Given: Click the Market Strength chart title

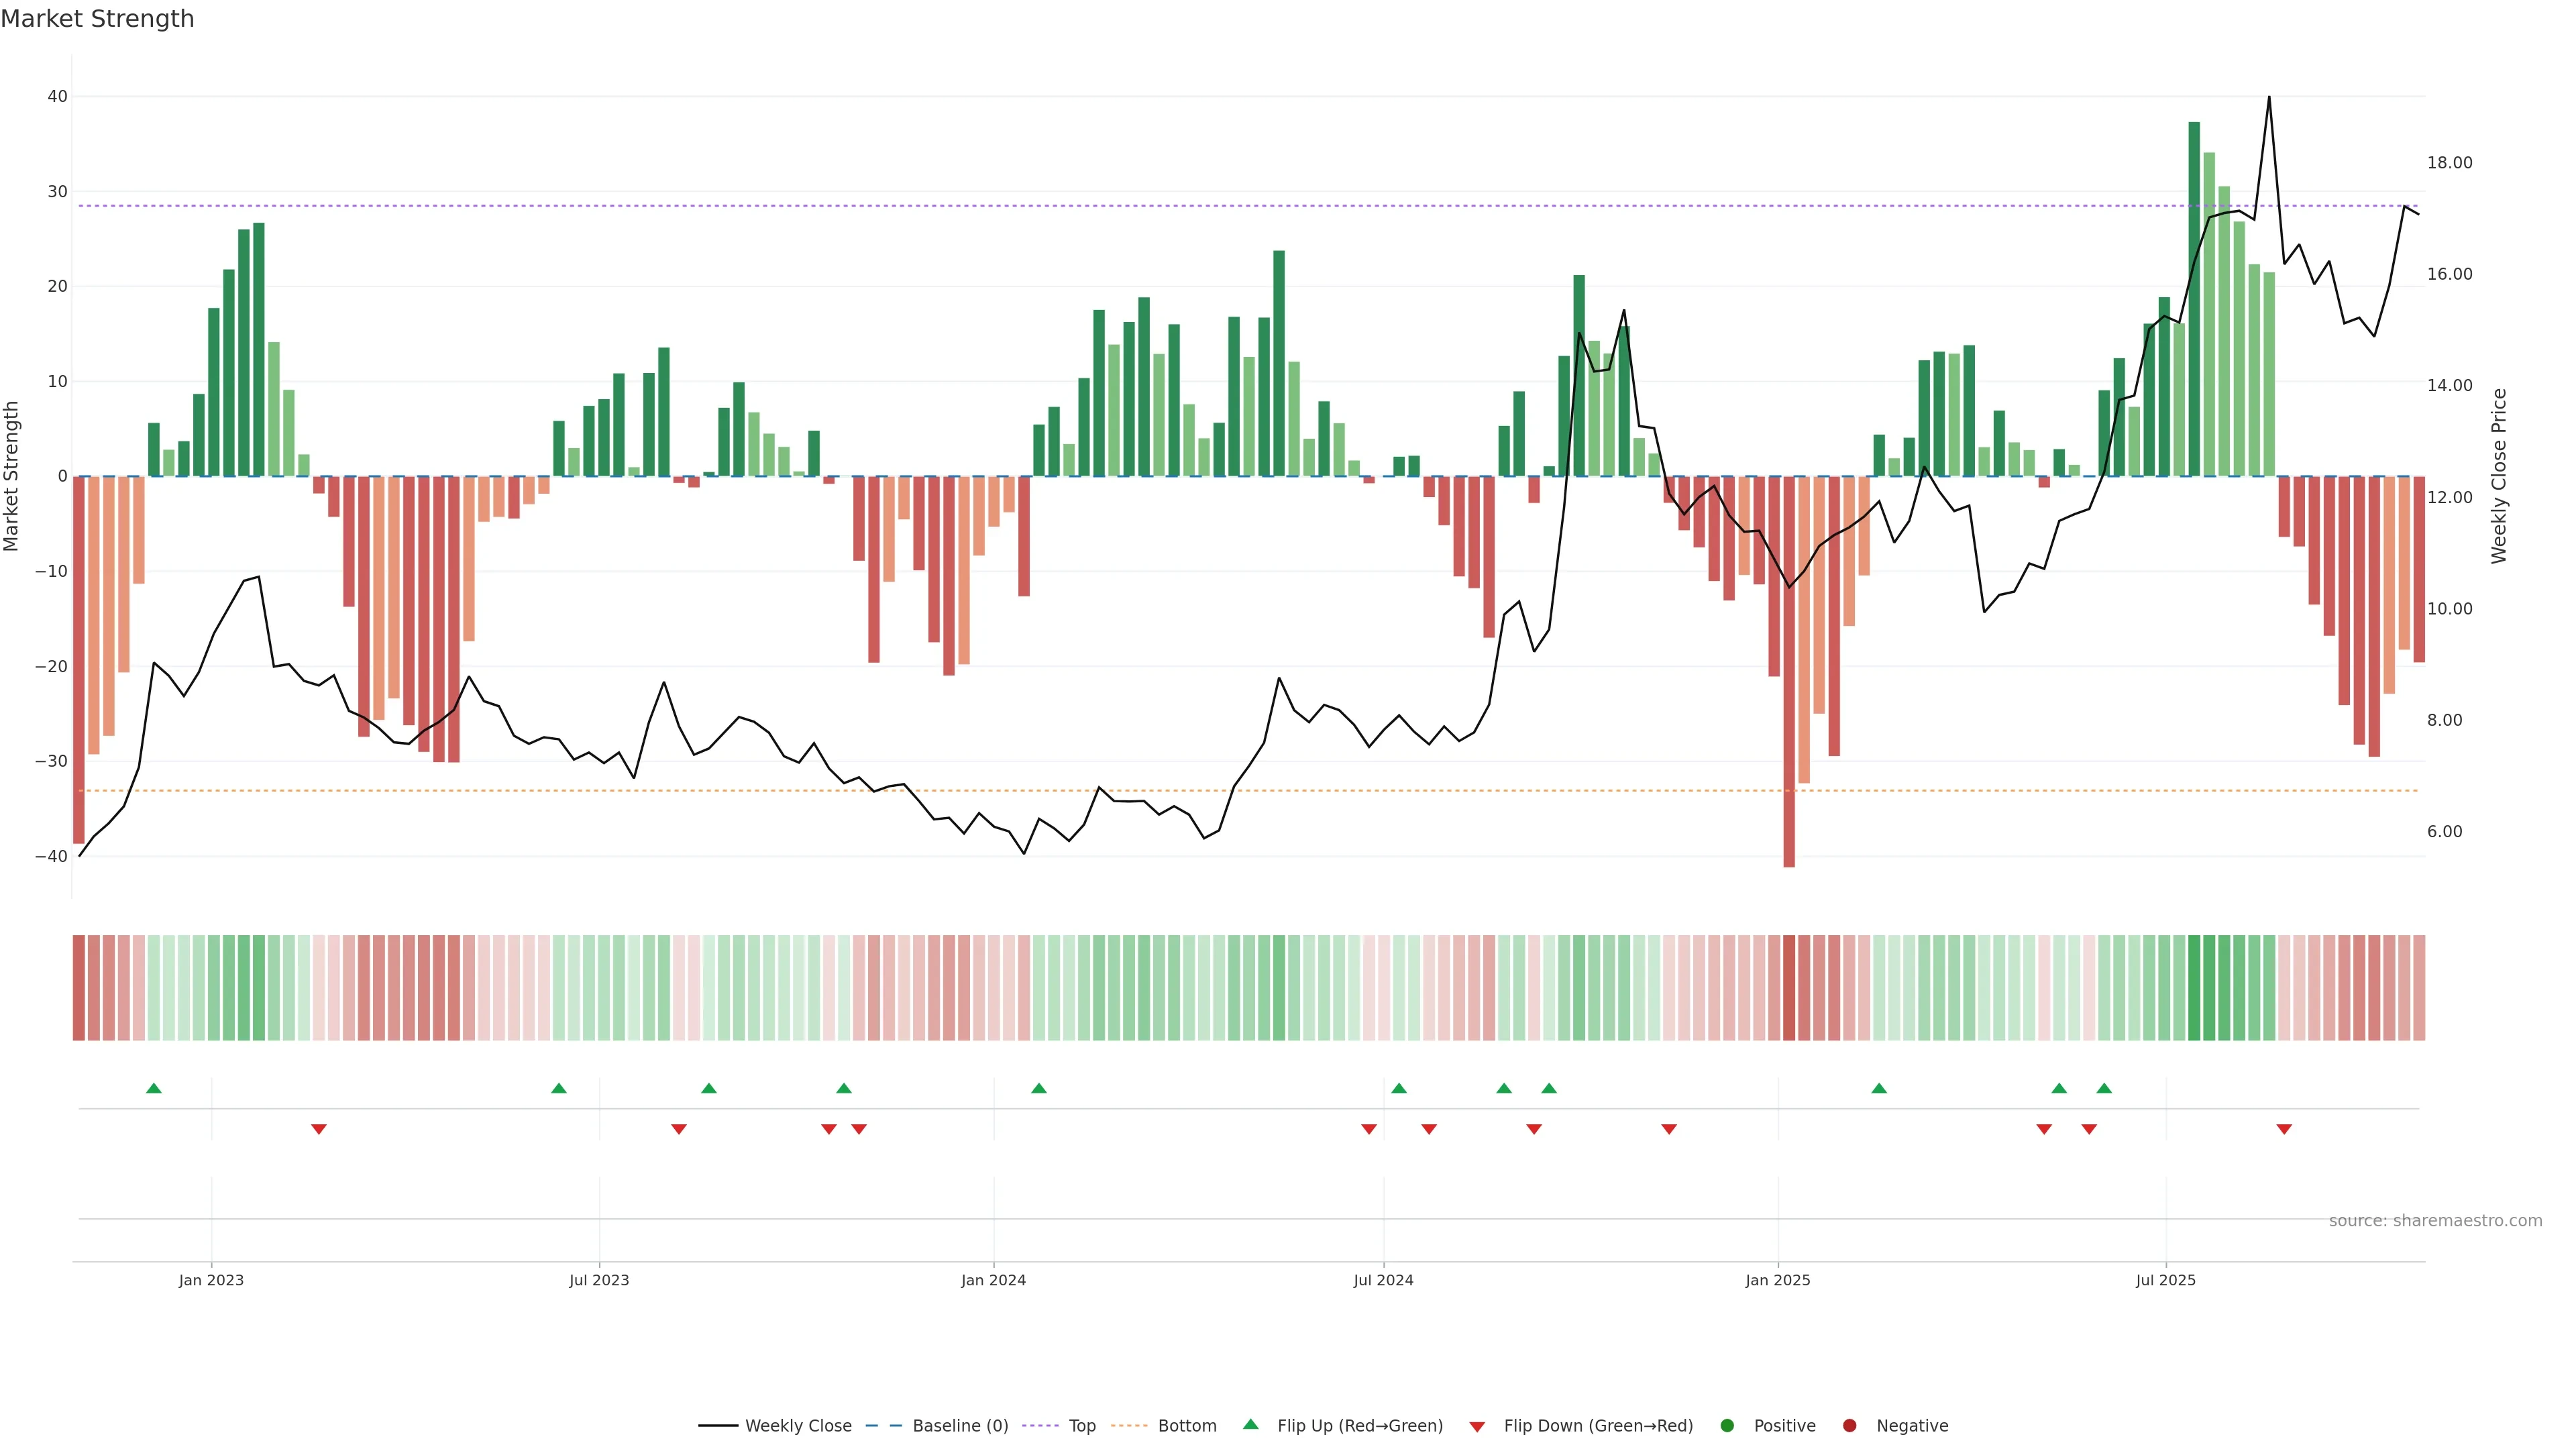Looking at the screenshot, I should click(97, 19).
